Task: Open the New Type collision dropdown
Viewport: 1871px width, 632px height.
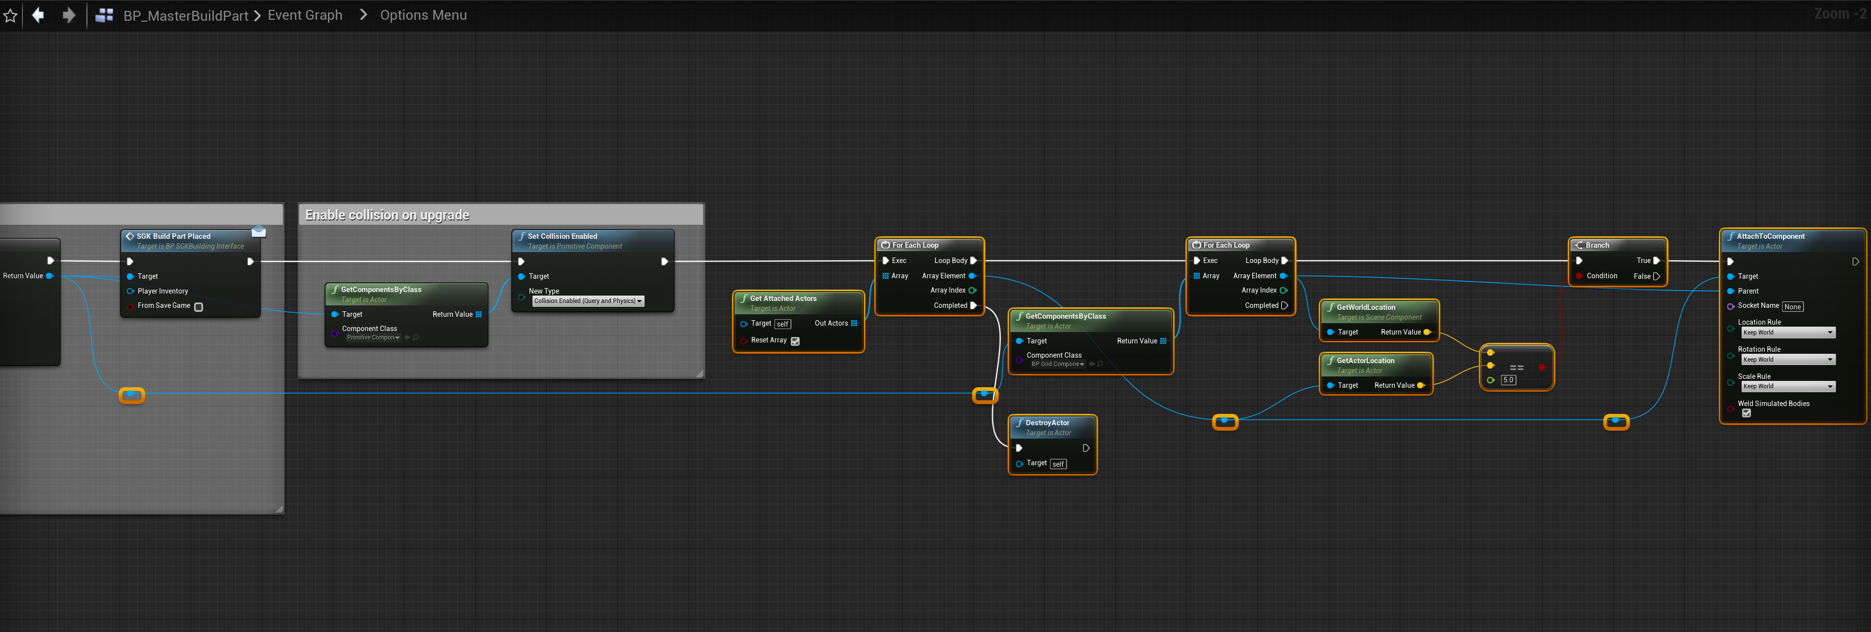Action: tap(588, 301)
